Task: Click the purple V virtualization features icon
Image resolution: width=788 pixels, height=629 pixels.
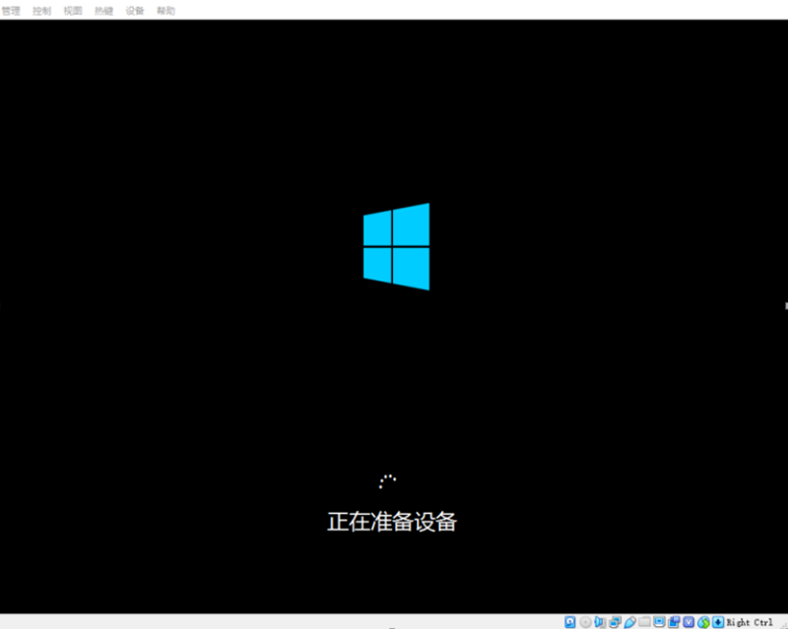Action: pos(689,622)
